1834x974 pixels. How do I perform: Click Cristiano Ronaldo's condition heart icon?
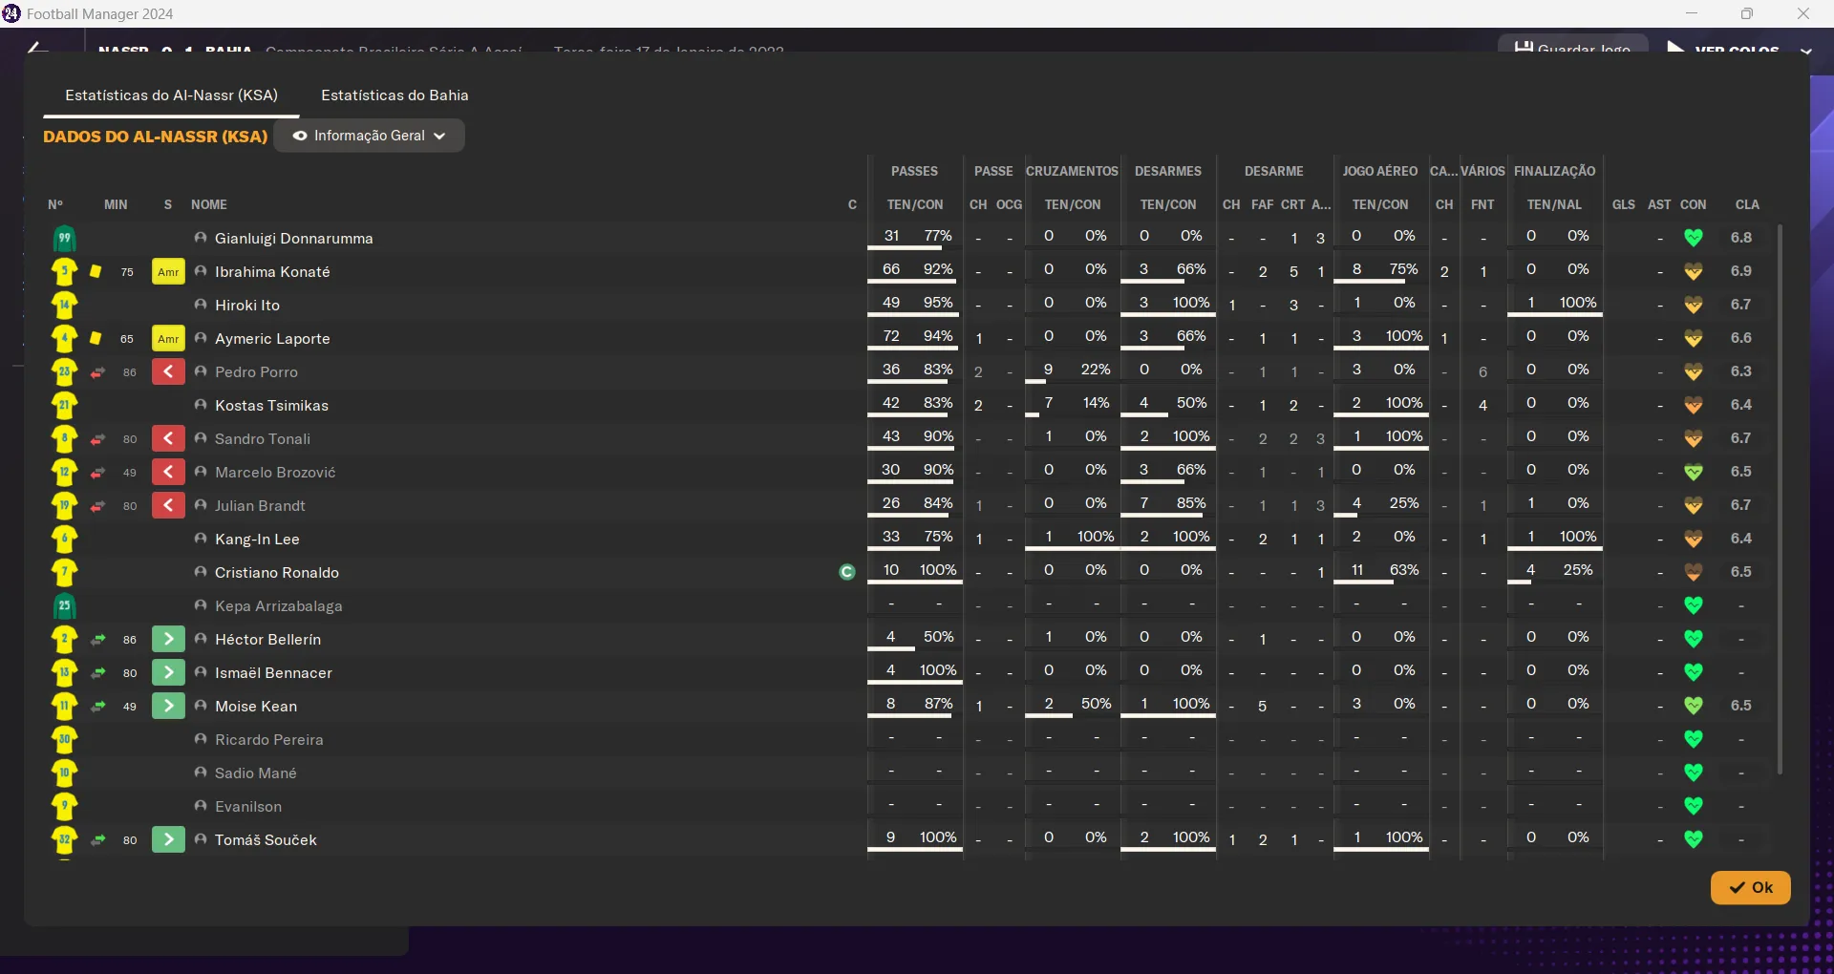point(1693,572)
